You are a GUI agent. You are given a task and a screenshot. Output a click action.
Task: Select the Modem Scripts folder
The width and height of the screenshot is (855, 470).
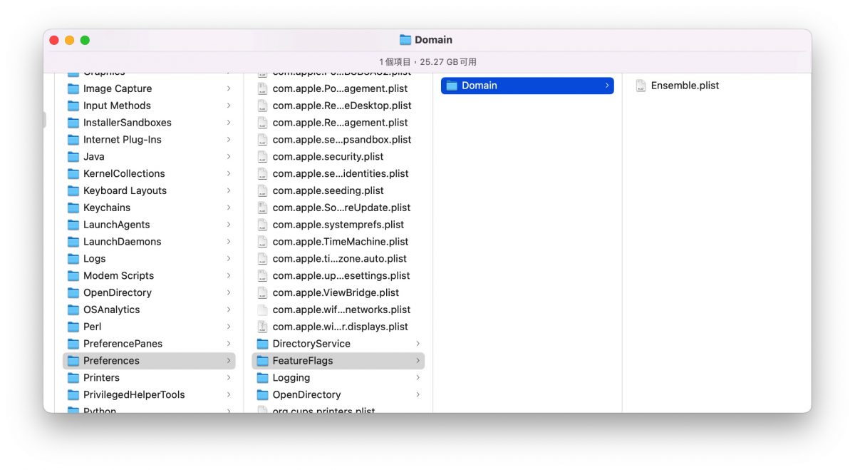[149, 275]
